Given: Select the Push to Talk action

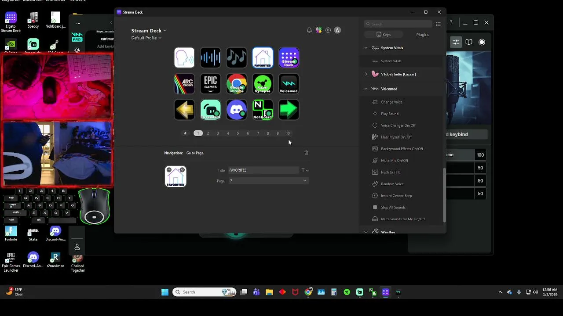Looking at the screenshot, I should (401, 172).
